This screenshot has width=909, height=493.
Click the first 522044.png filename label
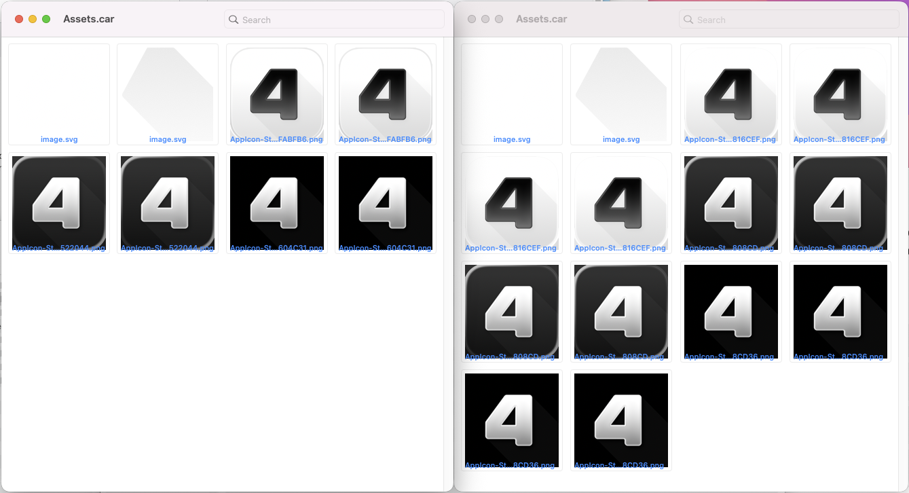click(59, 249)
